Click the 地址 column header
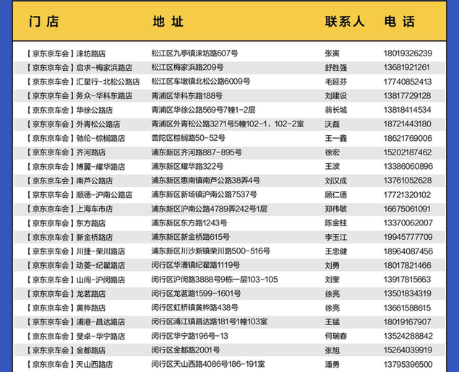Image resolution: width=459 pixels, height=372 pixels. tap(168, 22)
